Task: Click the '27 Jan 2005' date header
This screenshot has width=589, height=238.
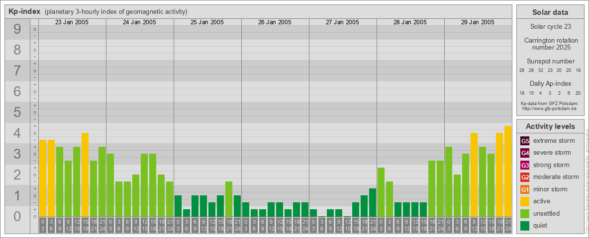Action: (x=342, y=22)
